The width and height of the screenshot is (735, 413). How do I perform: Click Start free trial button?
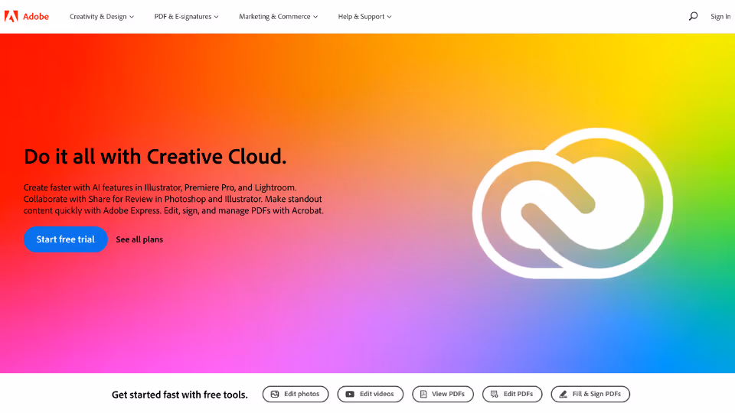point(66,239)
